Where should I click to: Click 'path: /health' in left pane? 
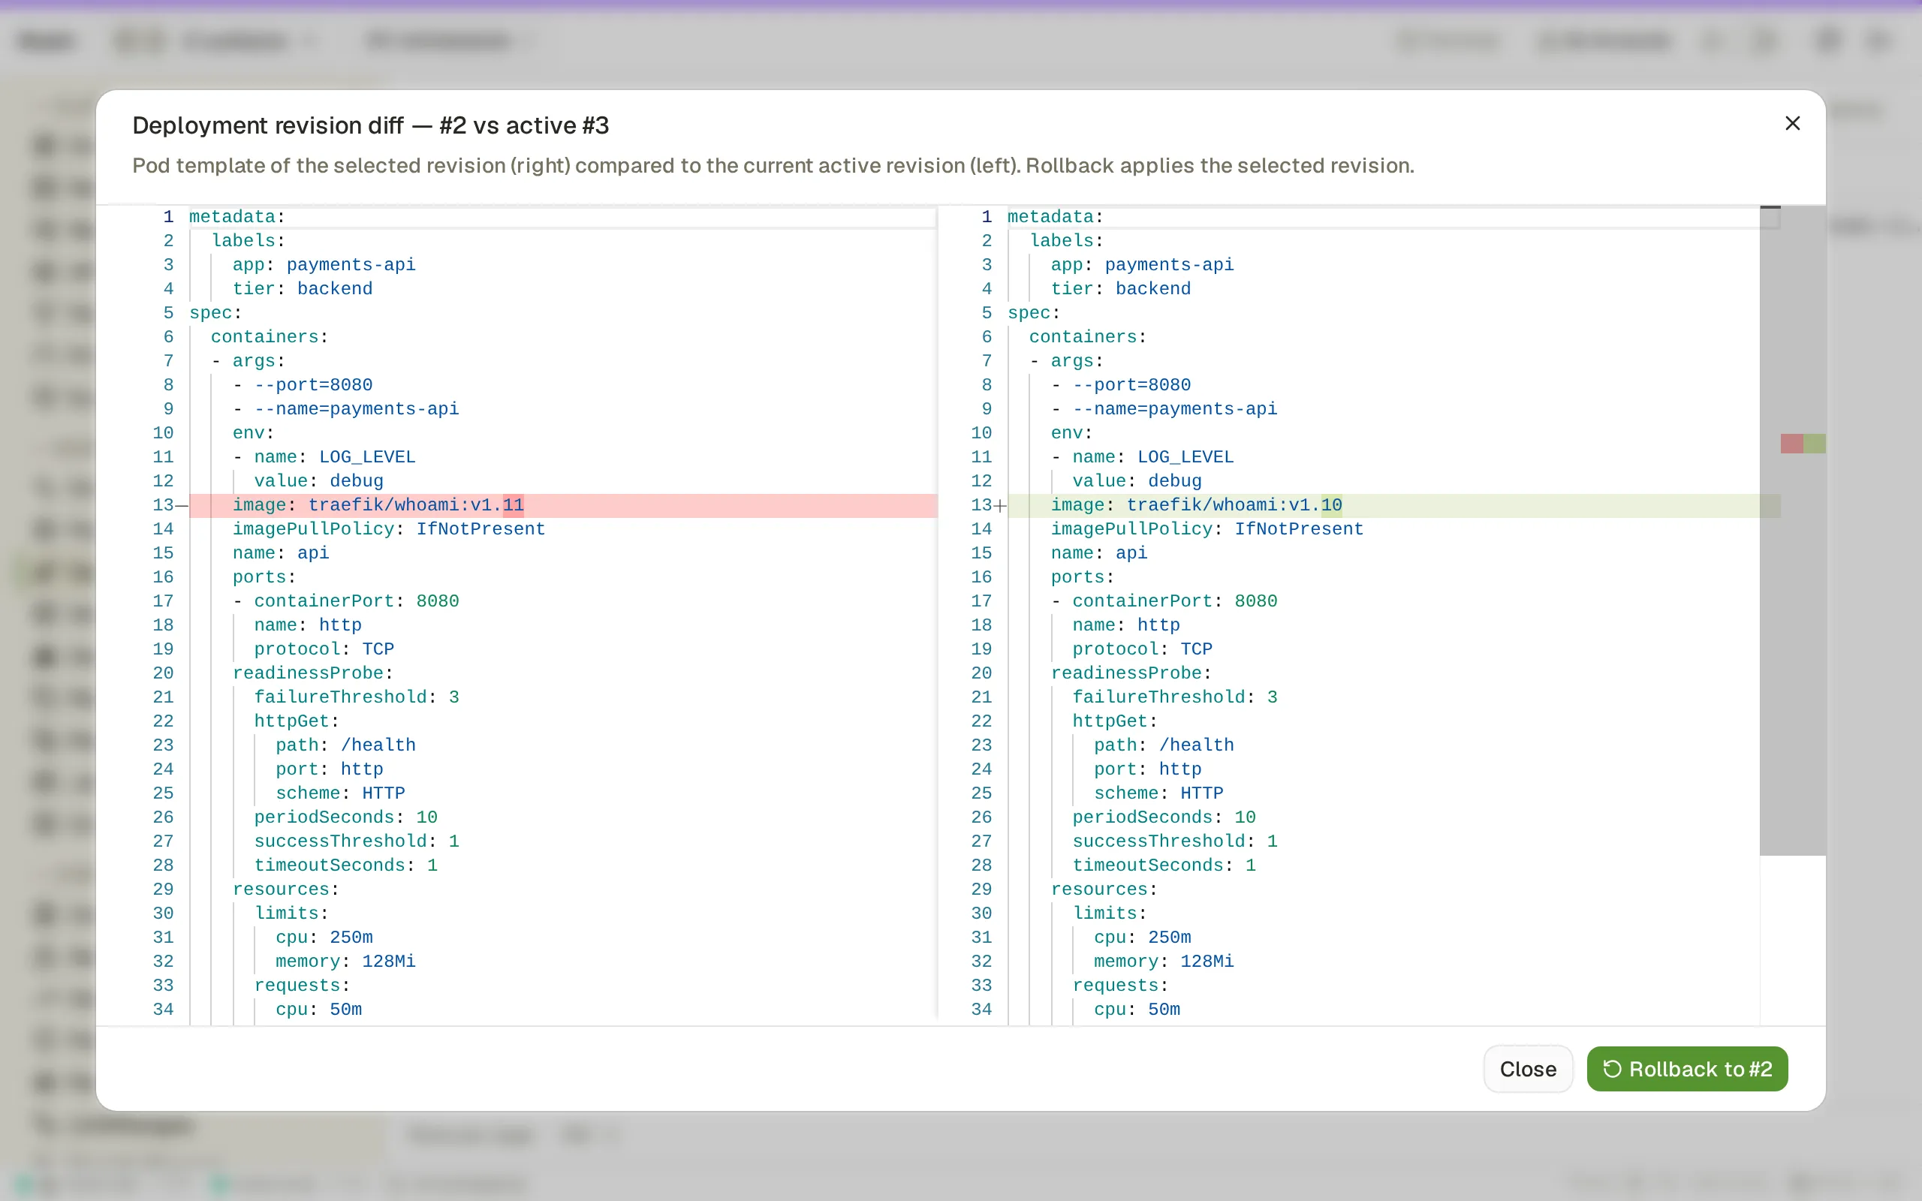click(x=345, y=745)
